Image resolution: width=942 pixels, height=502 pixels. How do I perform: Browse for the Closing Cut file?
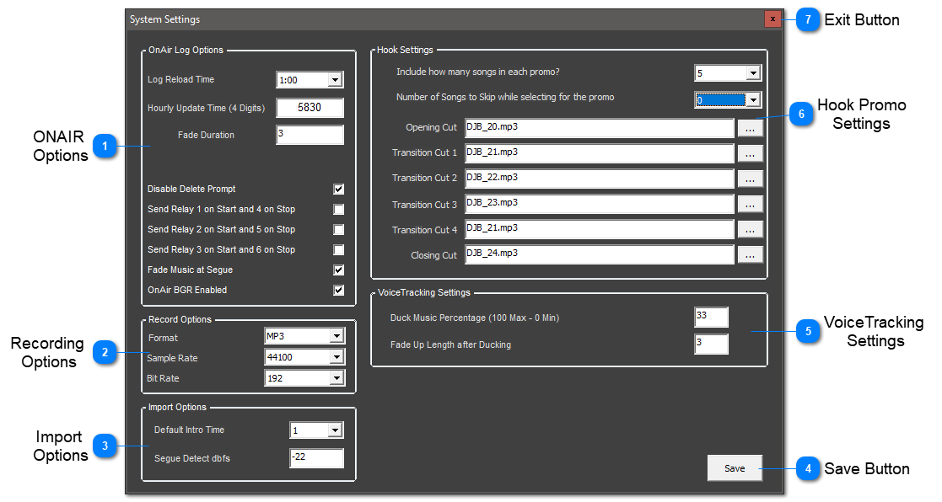(x=751, y=254)
